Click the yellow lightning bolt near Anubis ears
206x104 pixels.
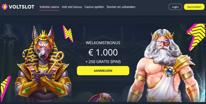tap(68, 34)
